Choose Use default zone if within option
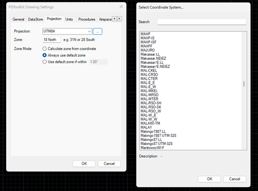The height and width of the screenshot is (191, 258). tap(45, 62)
